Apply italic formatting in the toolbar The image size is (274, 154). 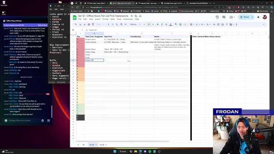tap(162, 24)
